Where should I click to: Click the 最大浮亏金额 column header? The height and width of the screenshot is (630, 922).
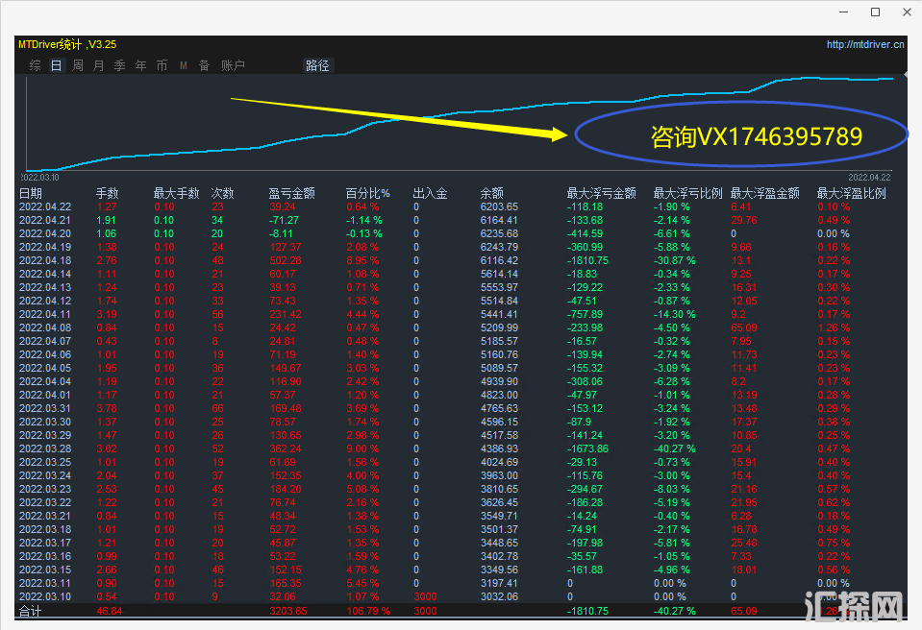pos(601,193)
